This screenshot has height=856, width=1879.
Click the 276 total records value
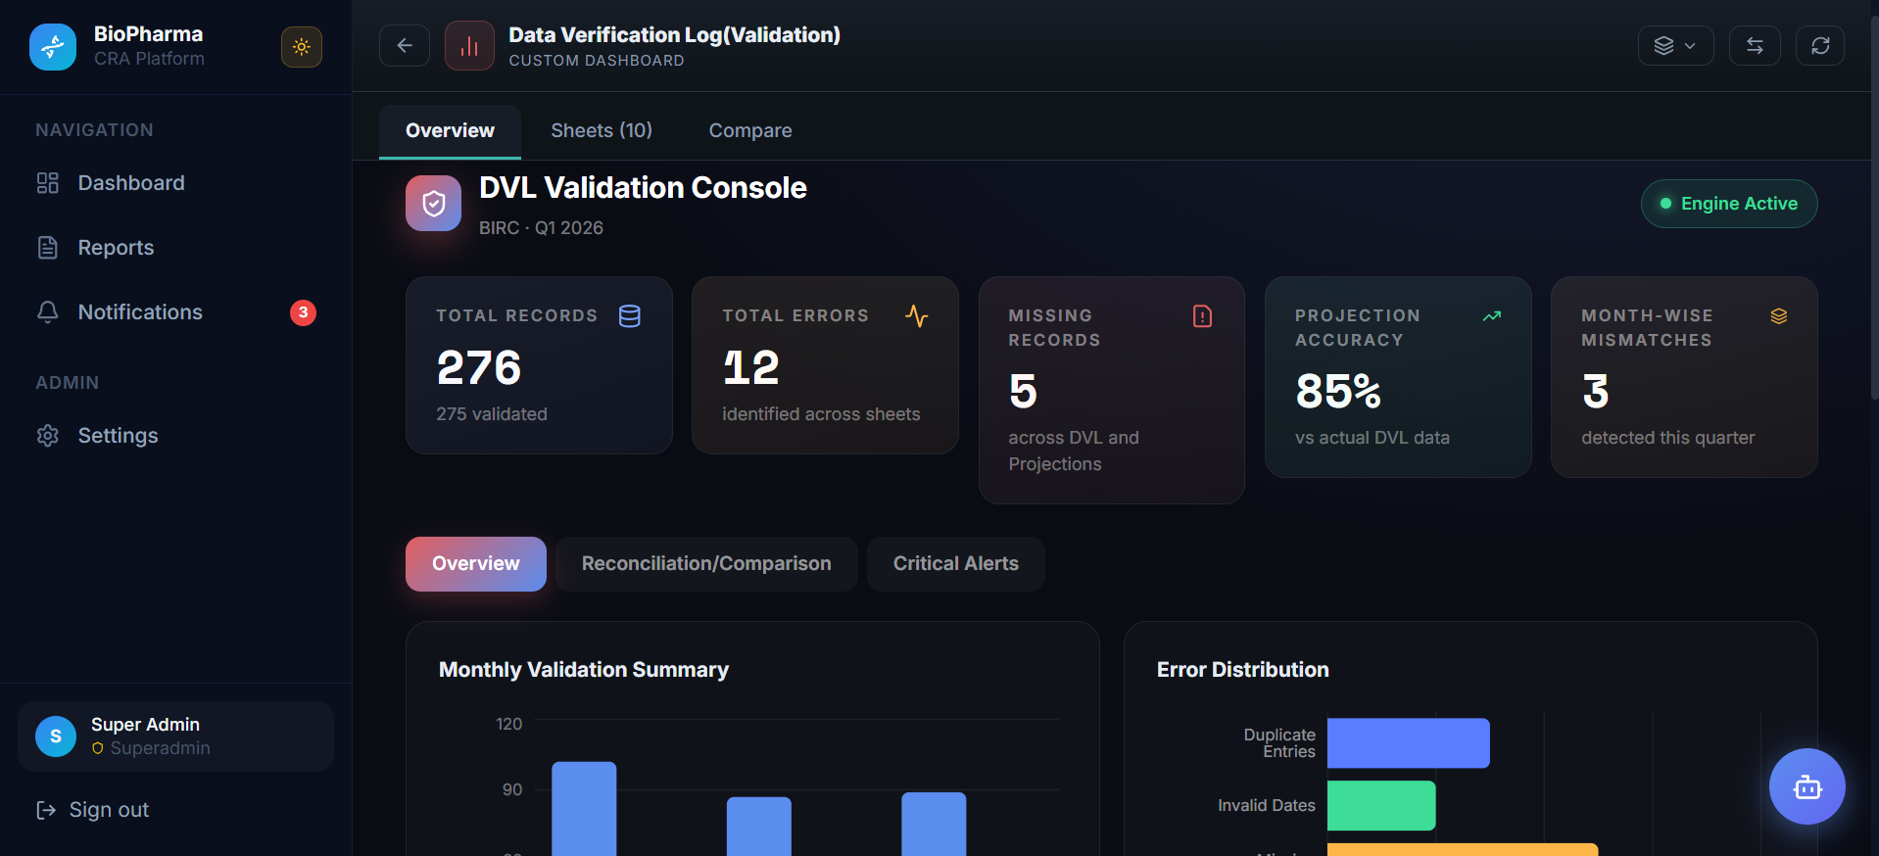pos(479,368)
